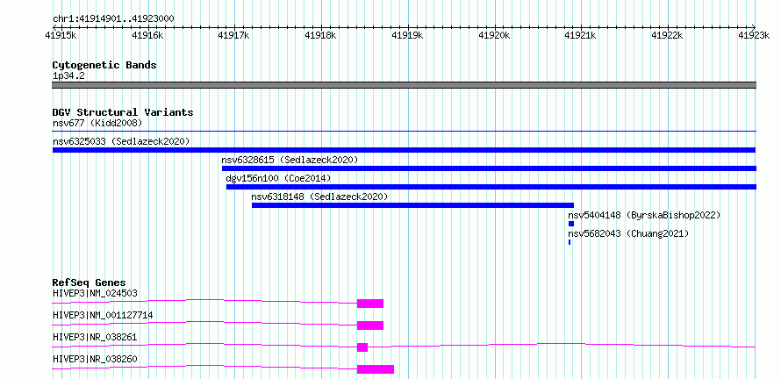The width and height of the screenshot is (781, 379).
Task: Click the dgv156n100 blue variant bar
Action: click(491, 187)
